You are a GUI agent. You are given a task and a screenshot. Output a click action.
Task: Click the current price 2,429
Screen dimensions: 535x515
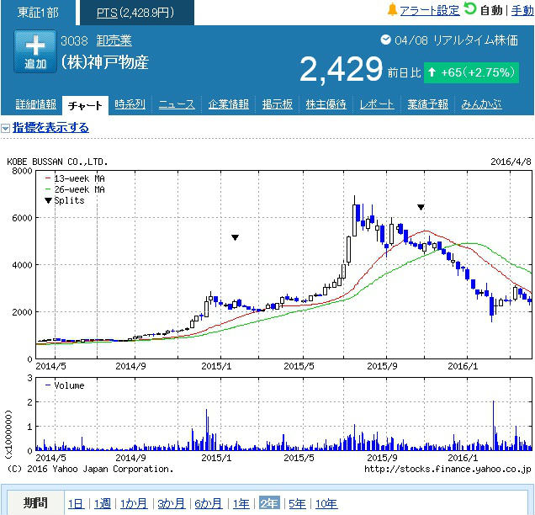pos(342,70)
